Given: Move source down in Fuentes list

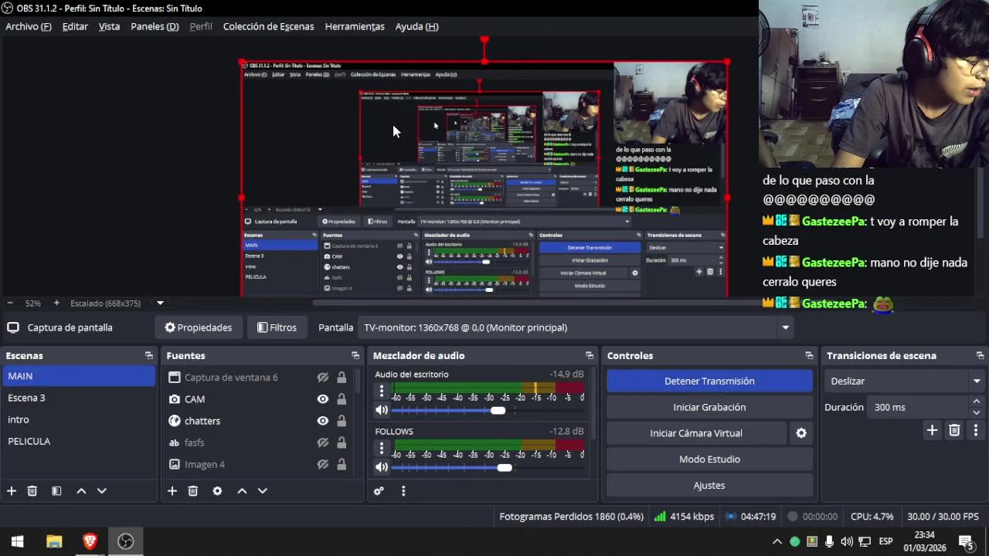Looking at the screenshot, I should pos(262,491).
